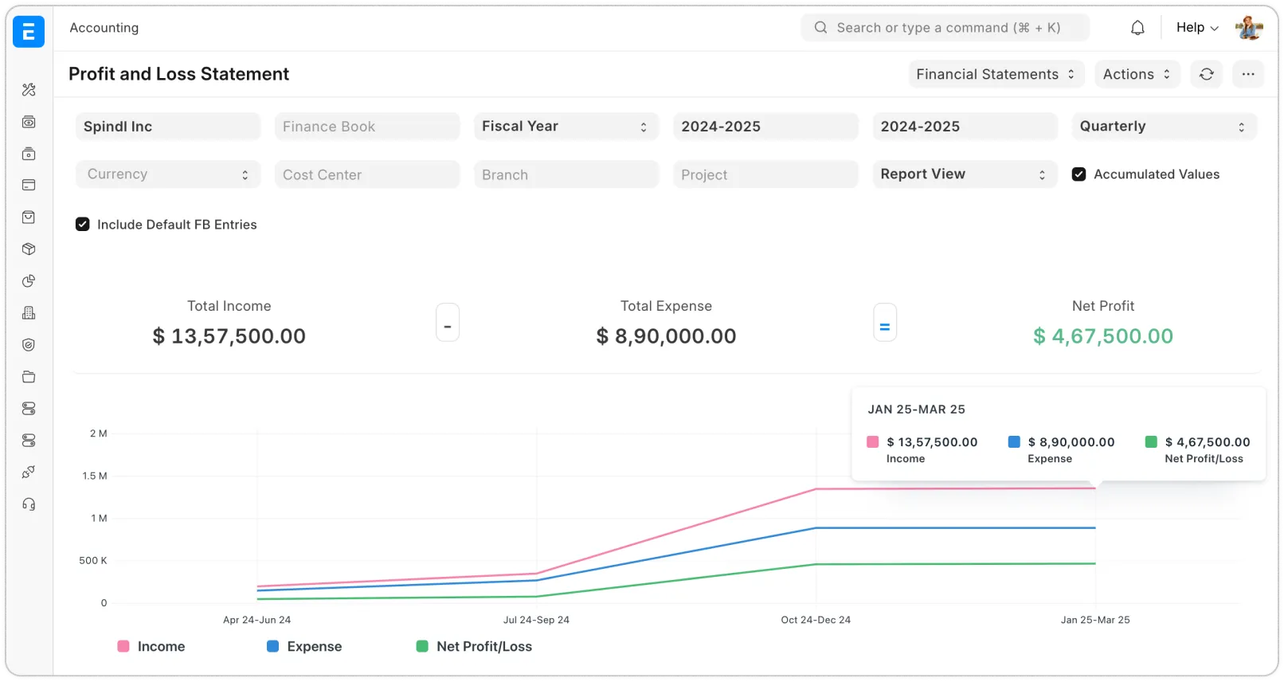Open the shopping bag sidebar icon
The width and height of the screenshot is (1284, 682).
tap(29, 218)
